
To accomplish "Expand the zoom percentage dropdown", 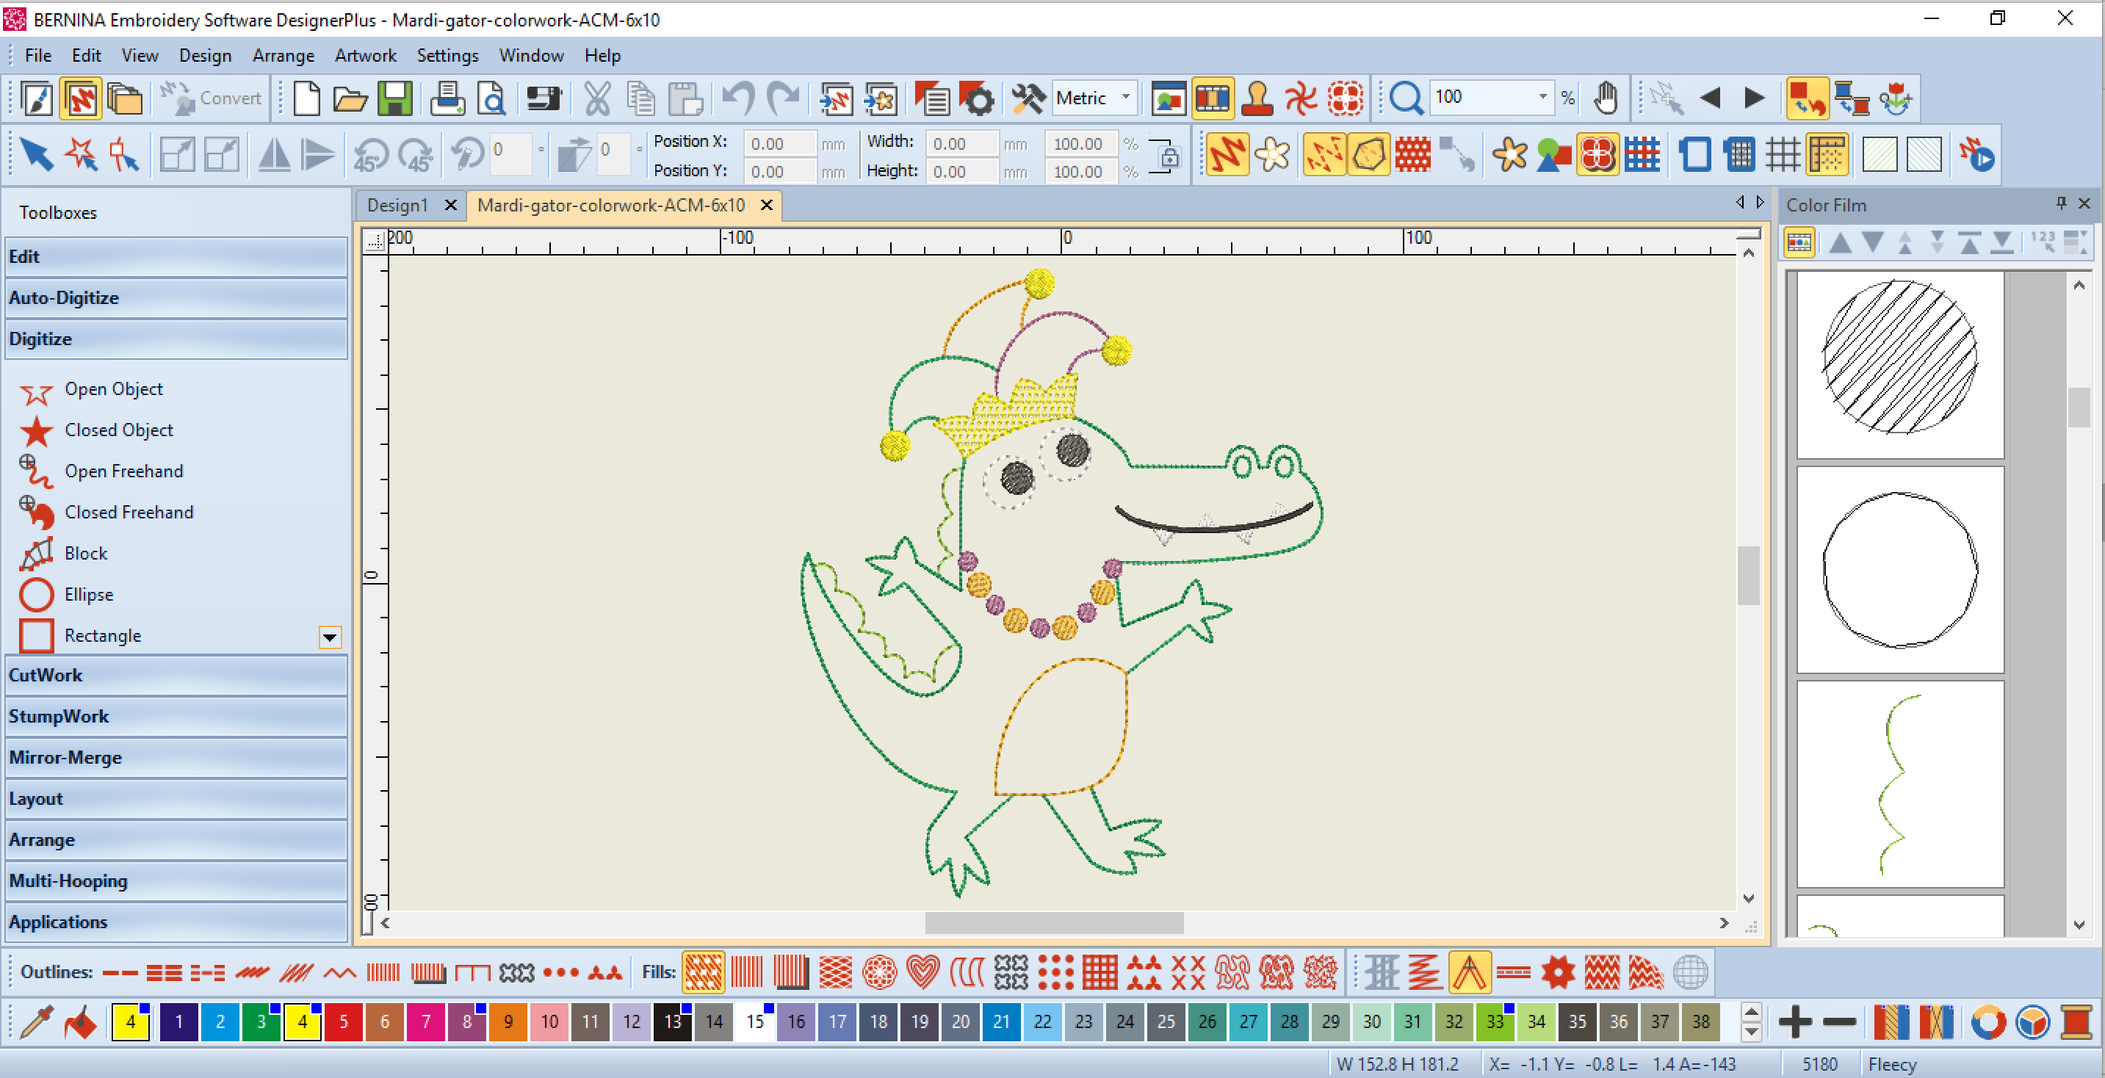I will click(1543, 97).
